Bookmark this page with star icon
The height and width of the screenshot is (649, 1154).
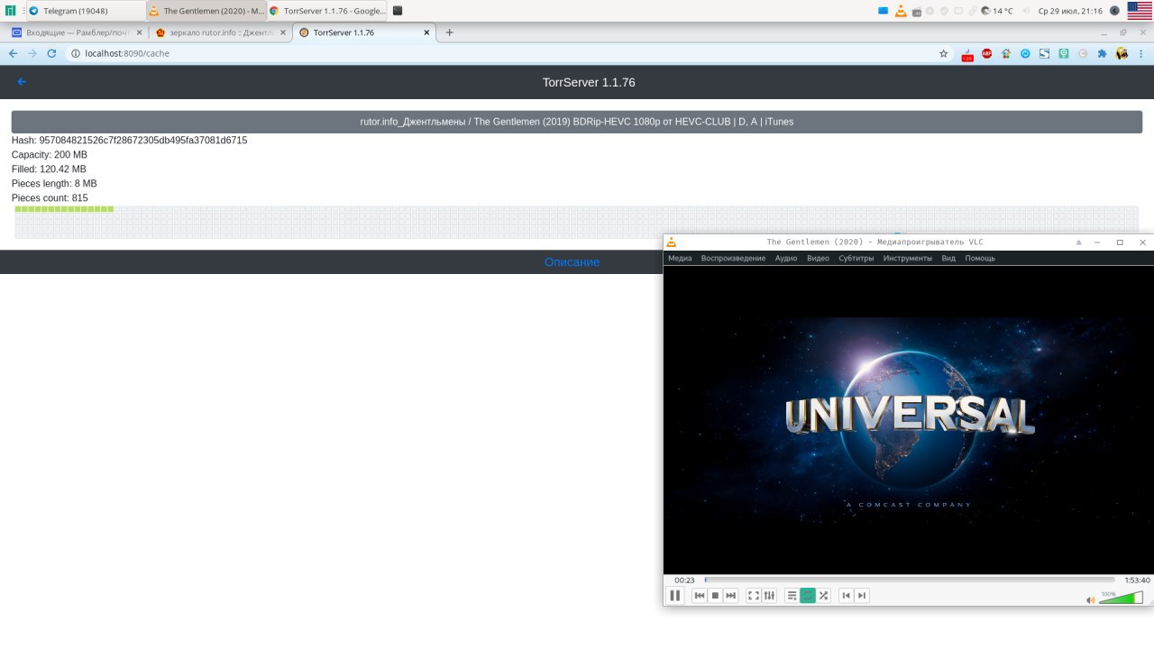coord(943,53)
